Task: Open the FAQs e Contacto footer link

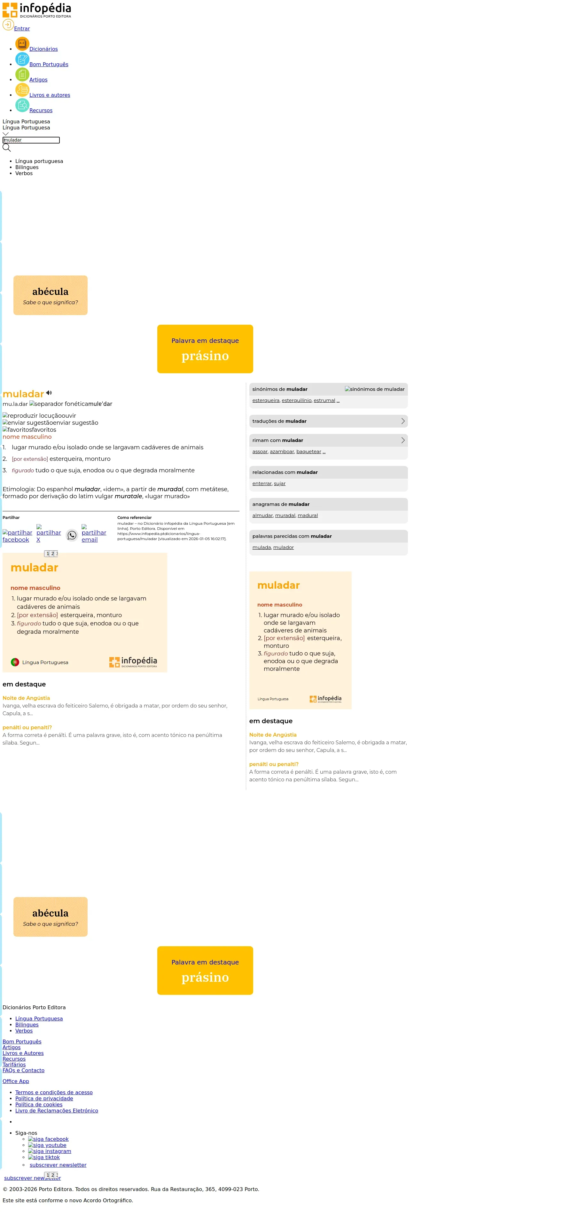Action: 23,1071
